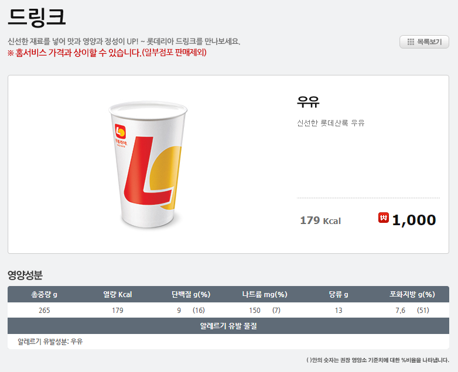Click the red 홈서비스 price notice text
The width and height of the screenshot is (458, 372).
(x=107, y=53)
